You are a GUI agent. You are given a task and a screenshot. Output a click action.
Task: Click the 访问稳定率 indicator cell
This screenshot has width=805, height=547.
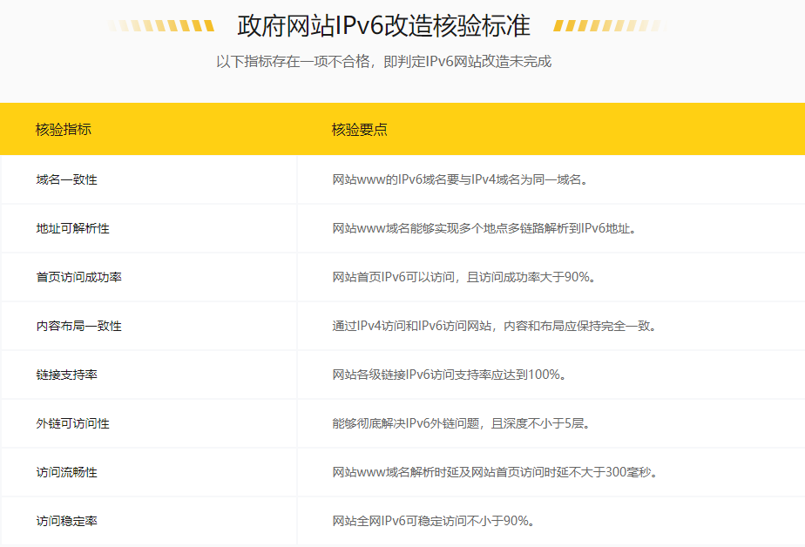pyautogui.click(x=67, y=521)
